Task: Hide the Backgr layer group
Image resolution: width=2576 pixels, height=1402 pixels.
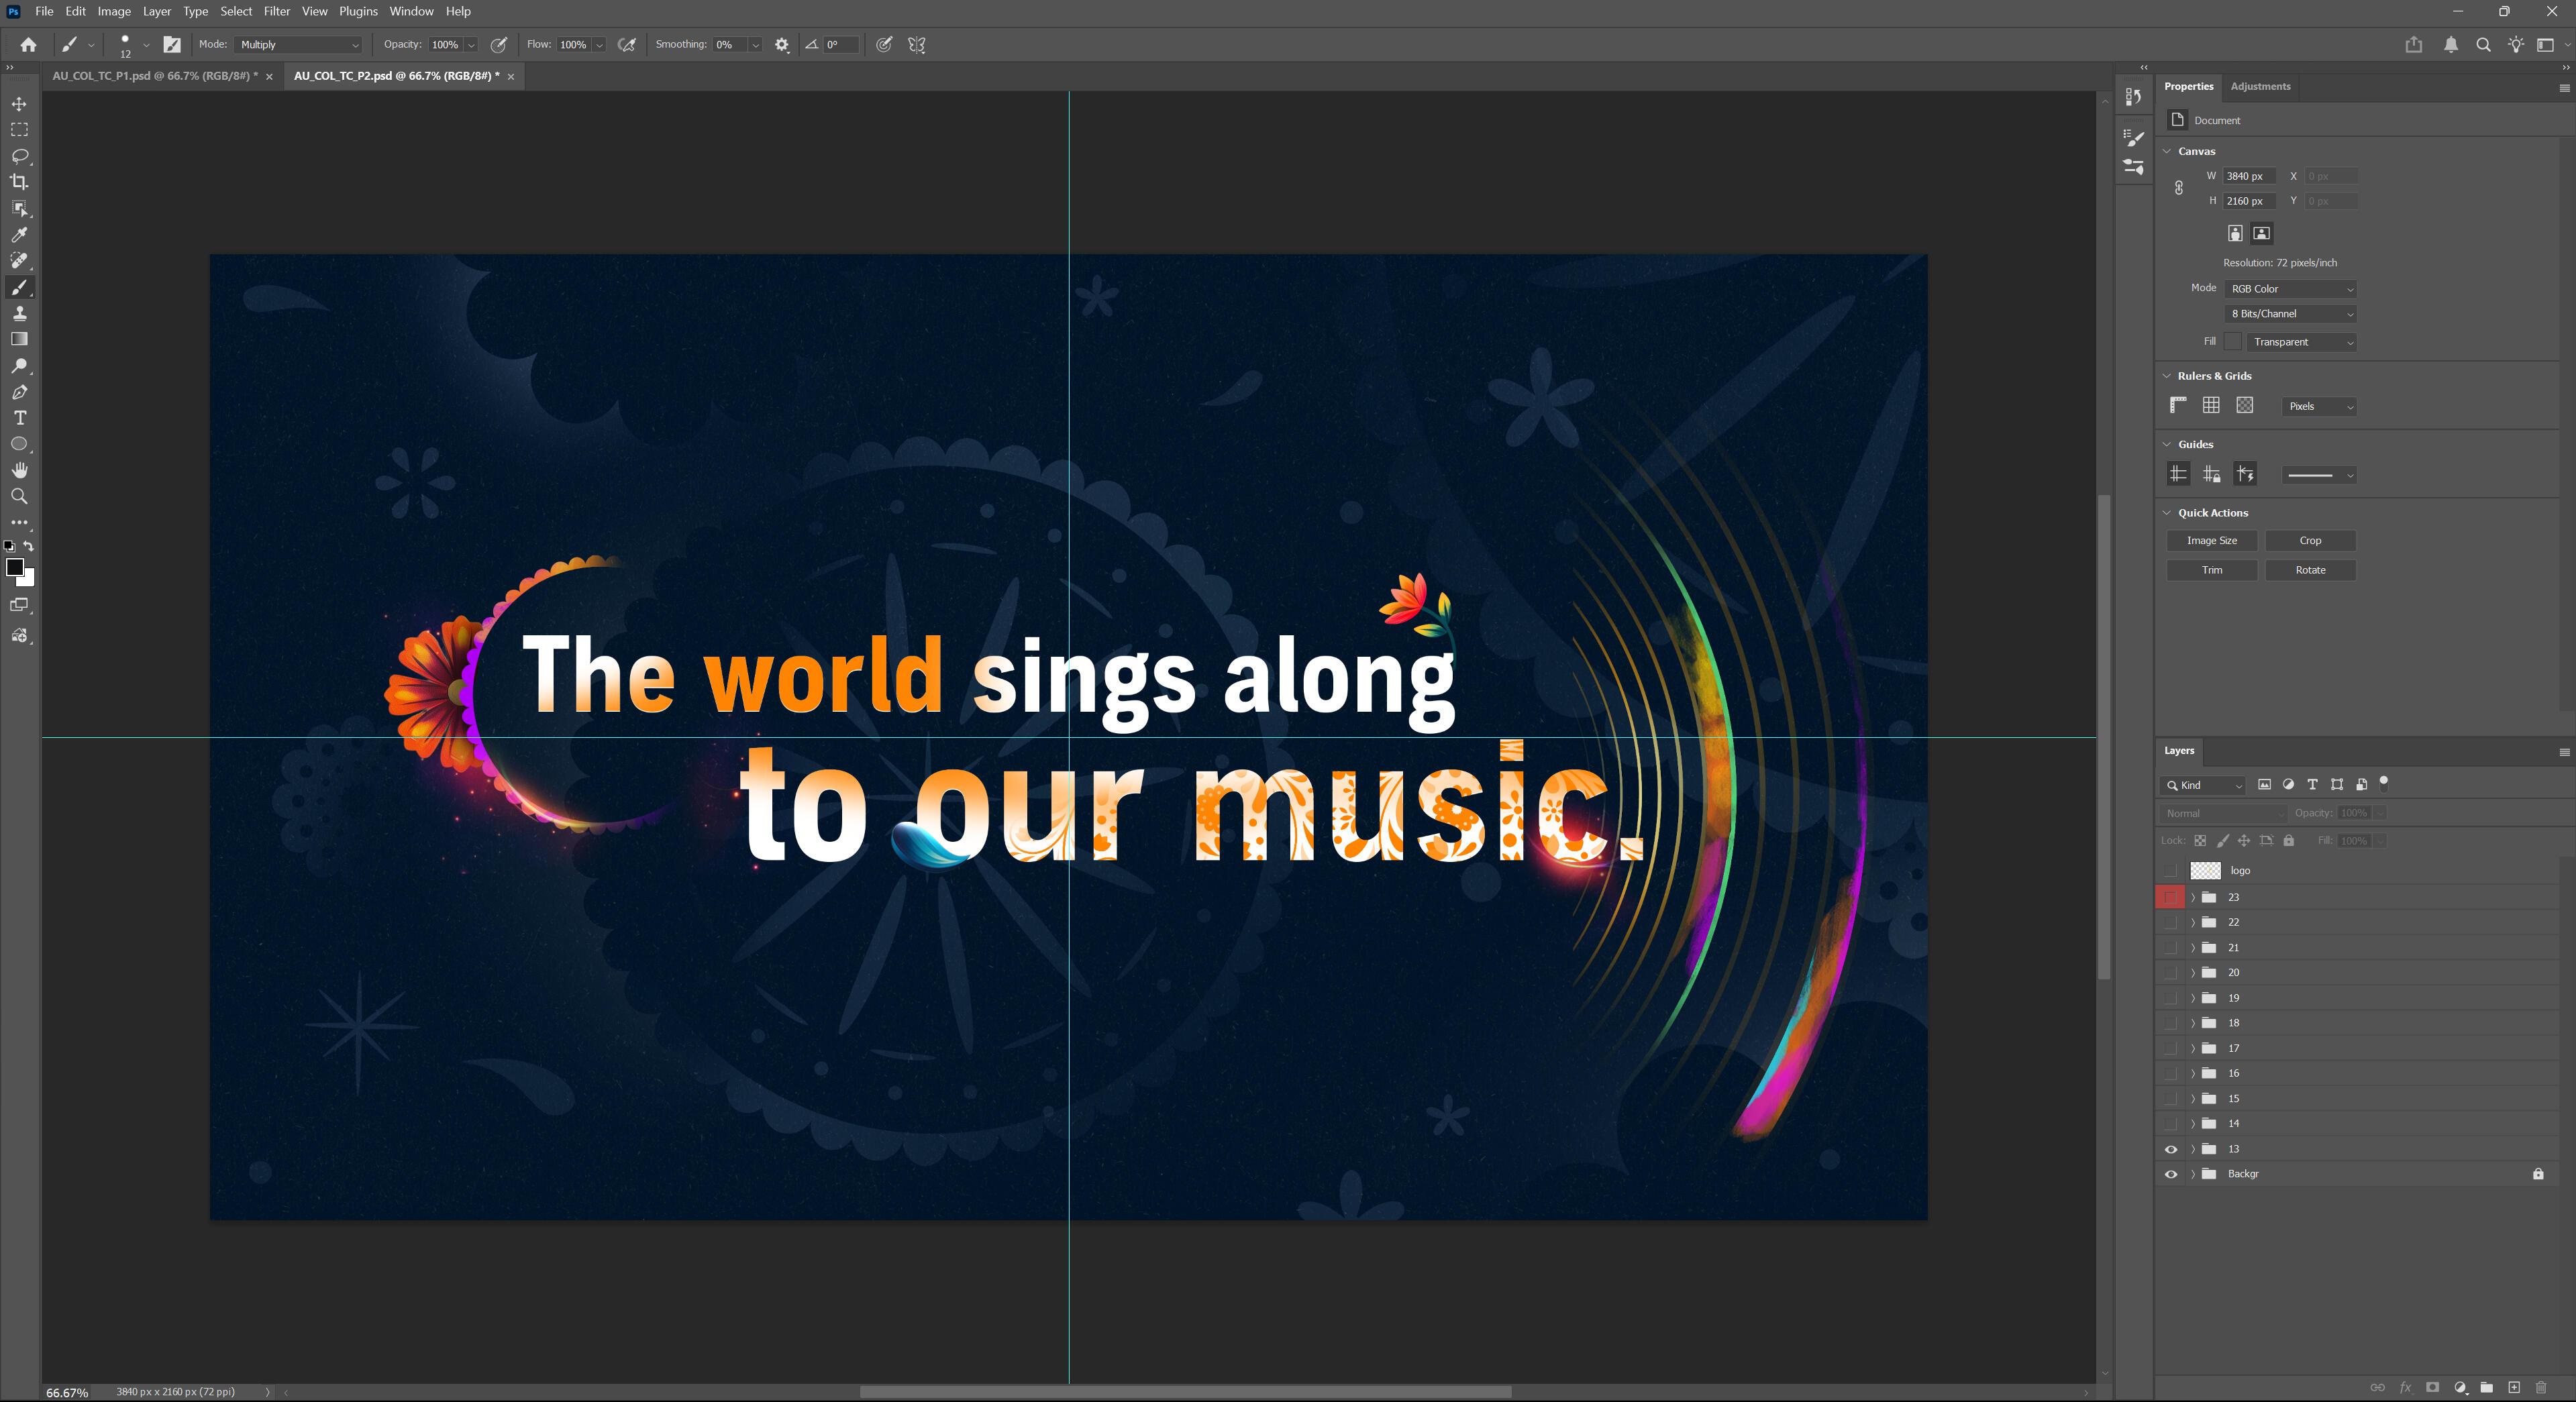Action: (2170, 1174)
